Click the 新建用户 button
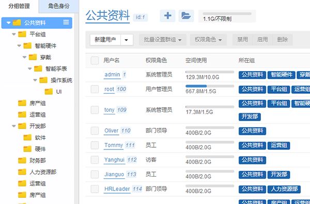310x204 pixels. pyautogui.click(x=105, y=40)
